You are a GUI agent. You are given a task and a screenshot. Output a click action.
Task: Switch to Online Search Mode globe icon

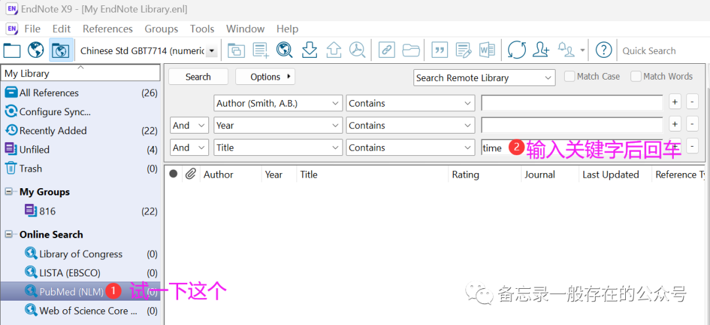click(x=35, y=50)
